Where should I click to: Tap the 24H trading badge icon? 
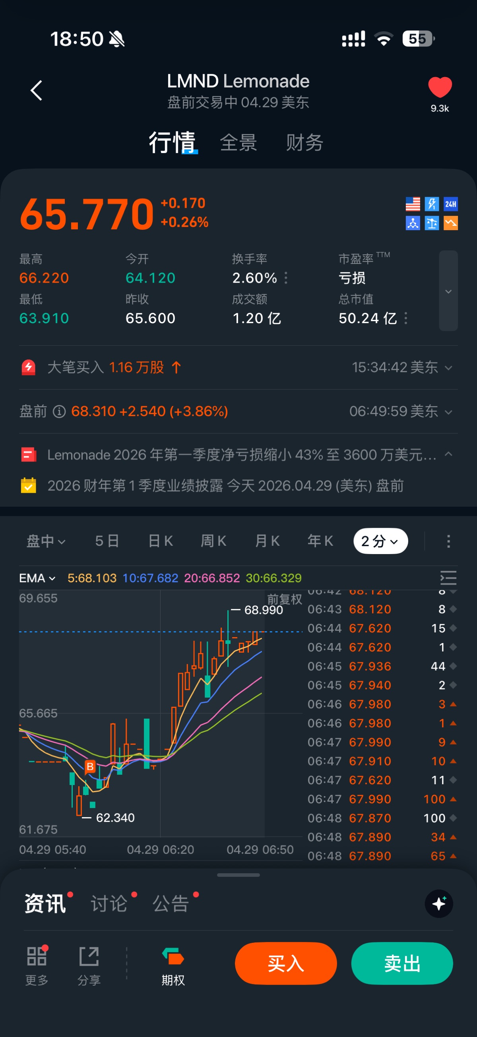click(450, 204)
